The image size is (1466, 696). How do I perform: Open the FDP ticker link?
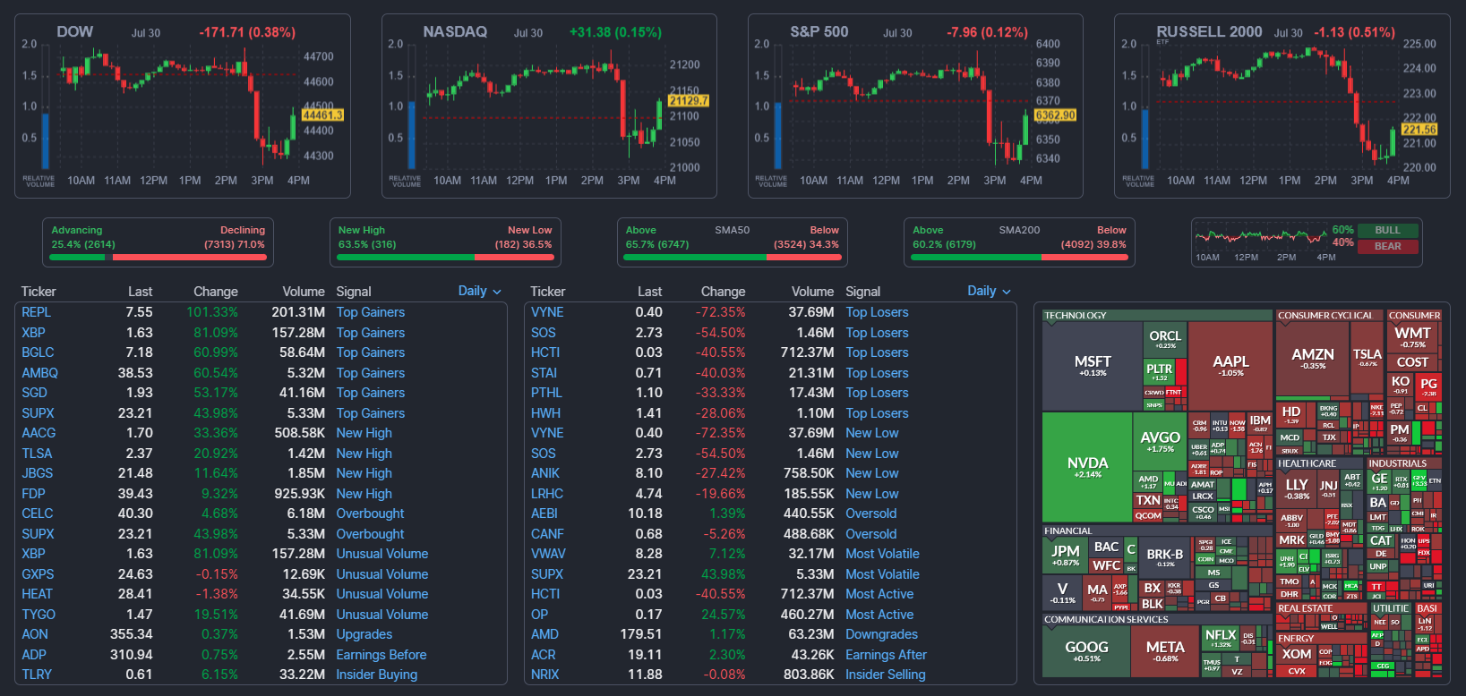coord(33,494)
